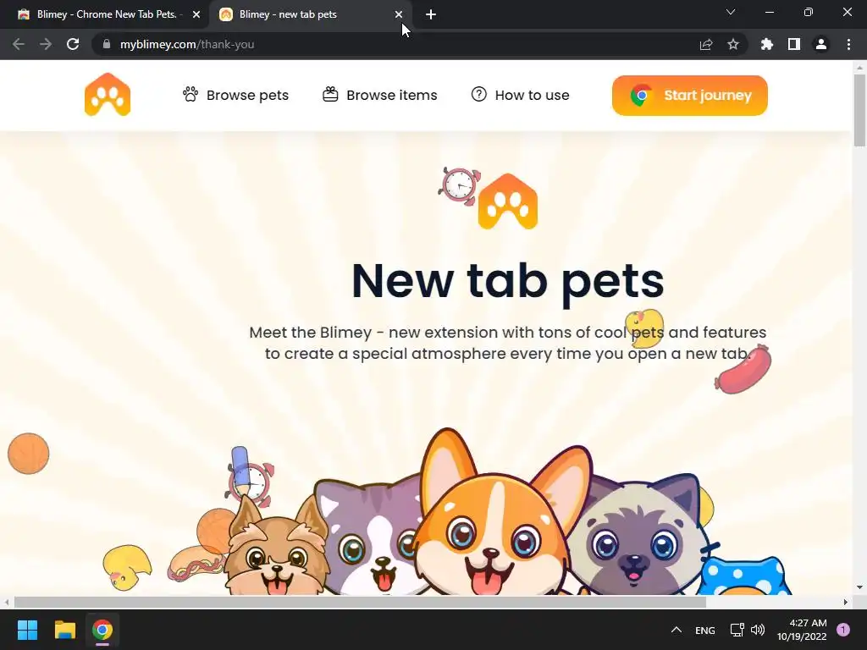This screenshot has height=650, width=867.
Task: Click the scroll down arrow
Action: coord(859,587)
